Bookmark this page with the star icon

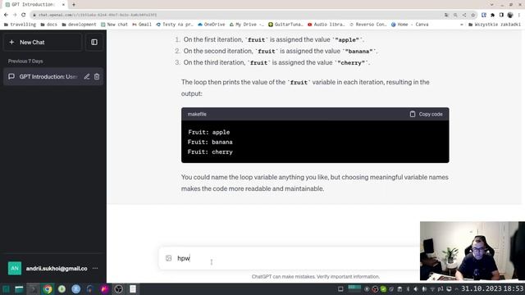coord(472,15)
